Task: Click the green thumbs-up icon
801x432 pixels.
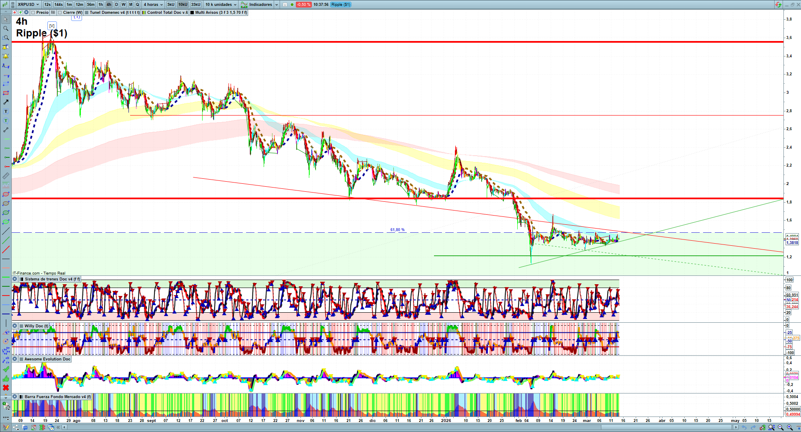Action: [6, 378]
